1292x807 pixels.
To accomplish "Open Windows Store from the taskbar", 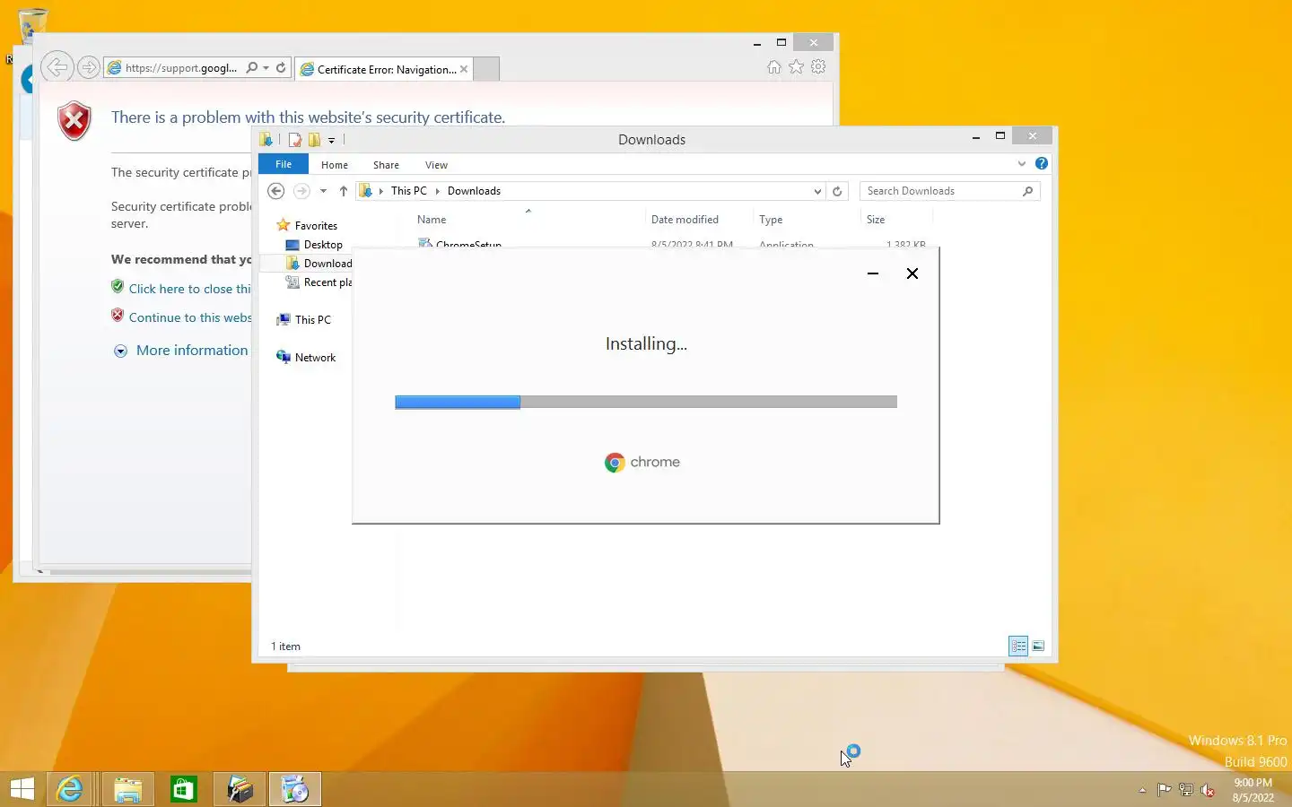I will click(183, 789).
